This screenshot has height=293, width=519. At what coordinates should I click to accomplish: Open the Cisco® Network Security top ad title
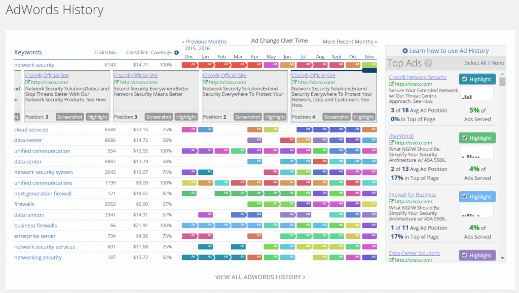pos(418,77)
